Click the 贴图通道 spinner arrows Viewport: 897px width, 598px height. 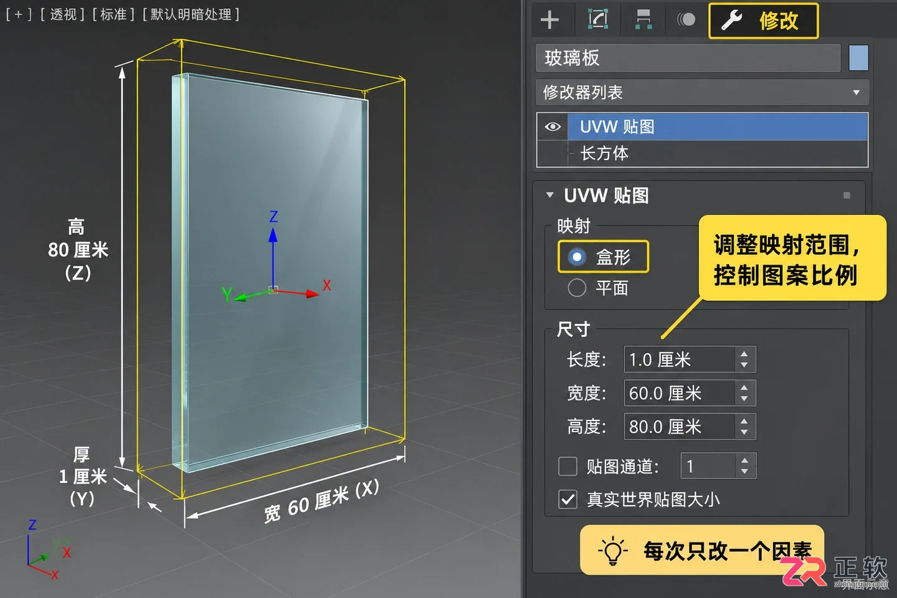pos(745,466)
